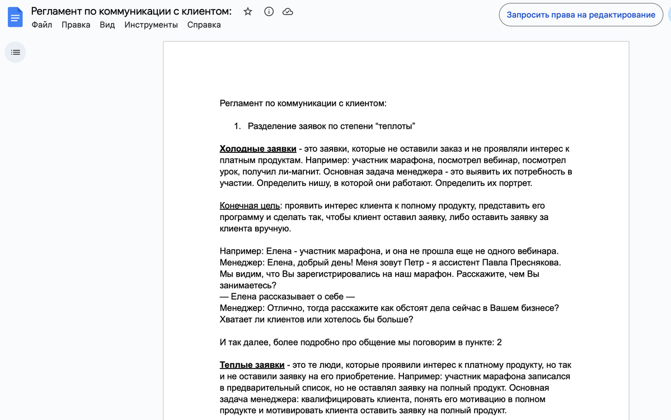Open document info via the circled i icon

[269, 12]
